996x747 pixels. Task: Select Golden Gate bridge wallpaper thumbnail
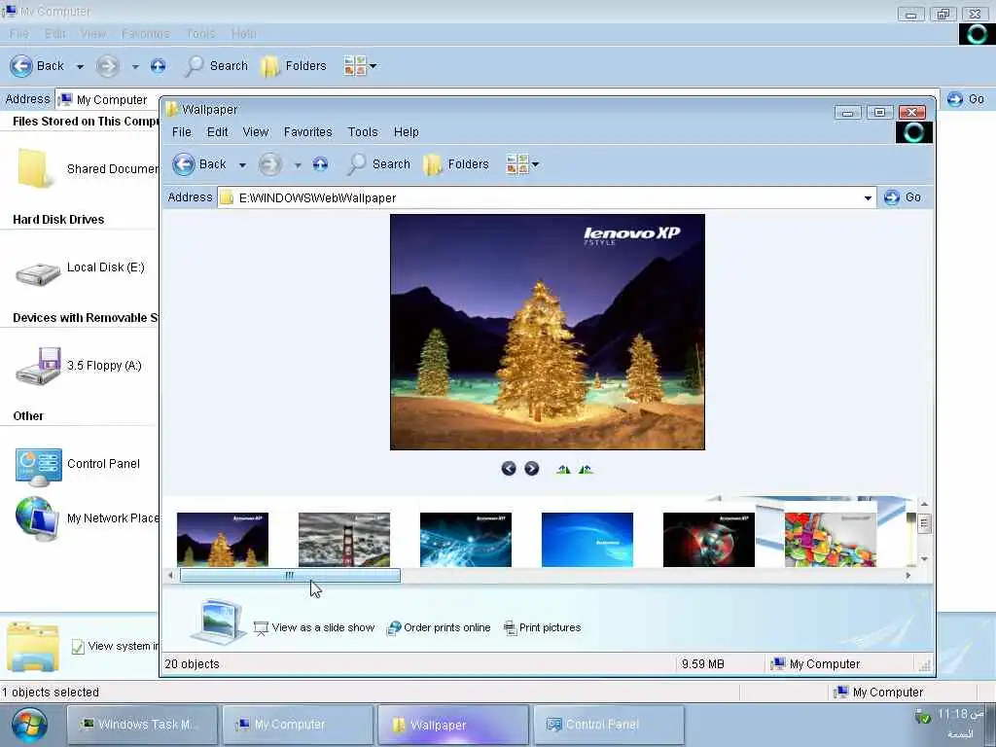tap(344, 539)
